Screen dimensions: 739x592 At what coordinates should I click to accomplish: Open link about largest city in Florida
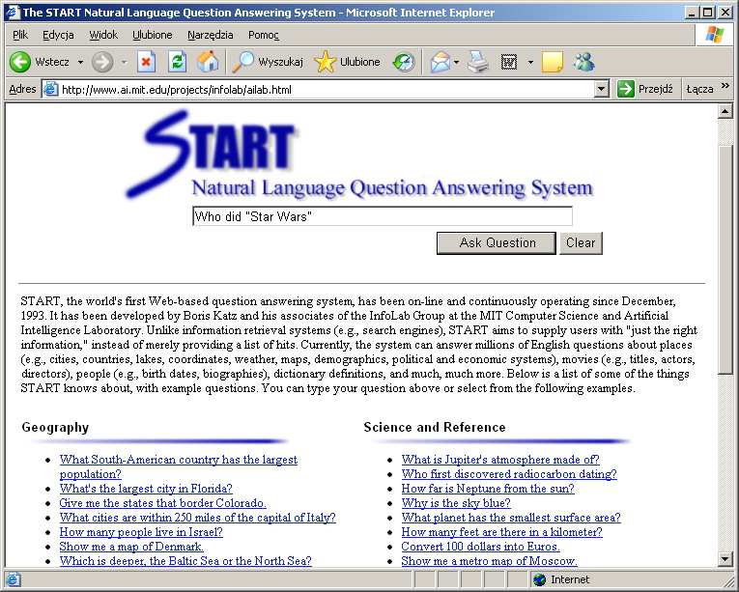click(146, 489)
